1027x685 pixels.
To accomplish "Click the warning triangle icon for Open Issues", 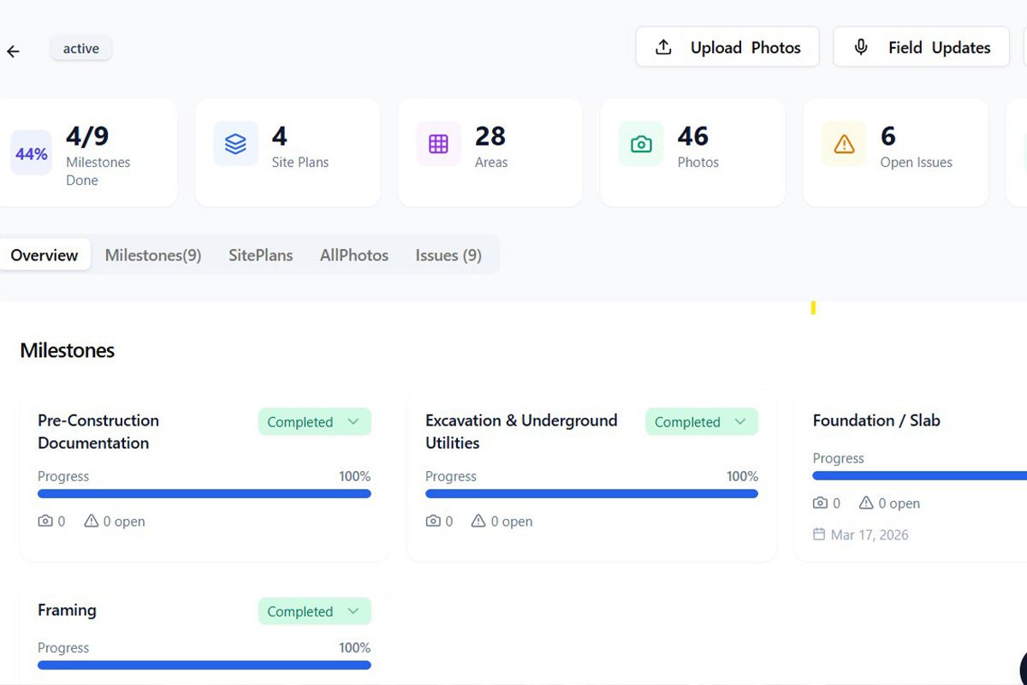I will (x=844, y=144).
